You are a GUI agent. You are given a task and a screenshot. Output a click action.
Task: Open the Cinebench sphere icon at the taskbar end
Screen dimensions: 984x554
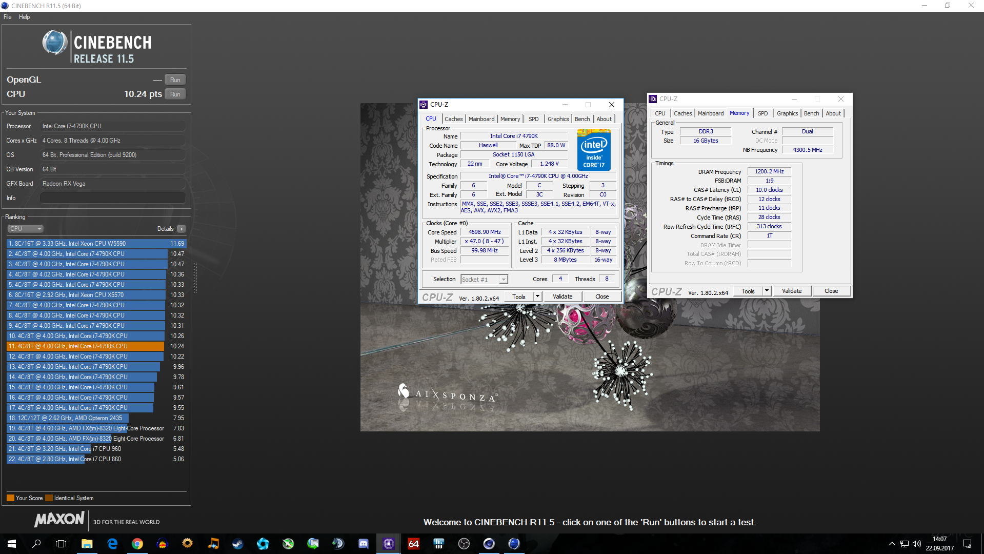pos(514,543)
